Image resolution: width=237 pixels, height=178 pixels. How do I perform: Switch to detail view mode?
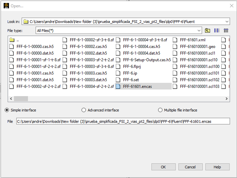[226, 31]
